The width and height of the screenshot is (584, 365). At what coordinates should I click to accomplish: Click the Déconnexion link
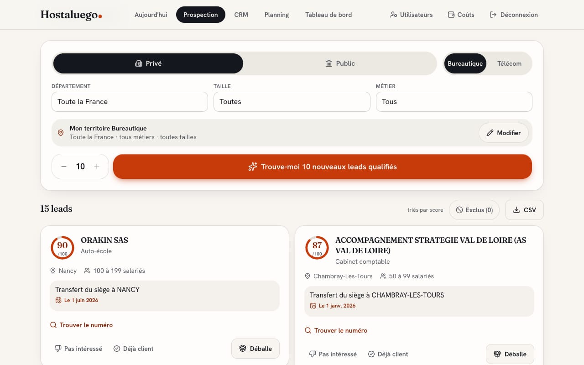tap(514, 15)
